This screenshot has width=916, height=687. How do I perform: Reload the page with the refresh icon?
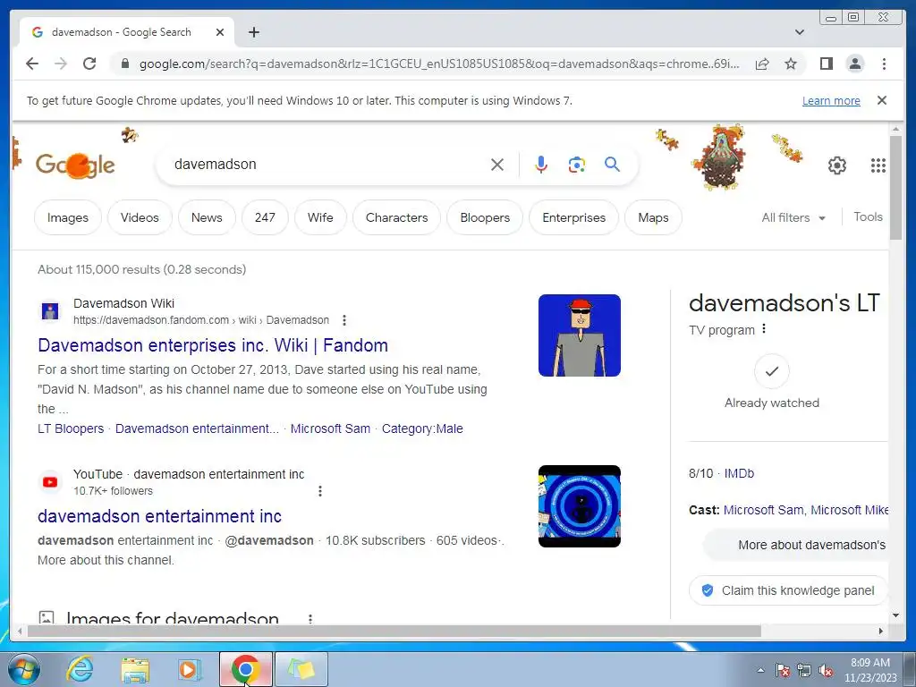[89, 64]
